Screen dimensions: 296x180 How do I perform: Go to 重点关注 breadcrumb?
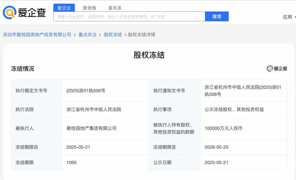pos(87,35)
